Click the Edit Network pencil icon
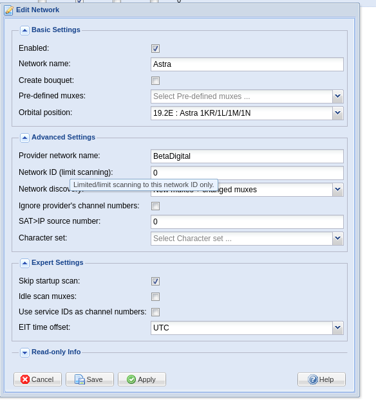Screen dimensions: 376x407 8,10
